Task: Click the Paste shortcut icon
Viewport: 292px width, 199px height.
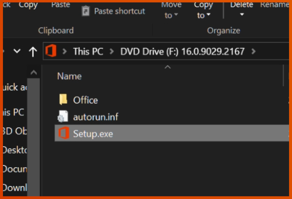Action: 86,10
